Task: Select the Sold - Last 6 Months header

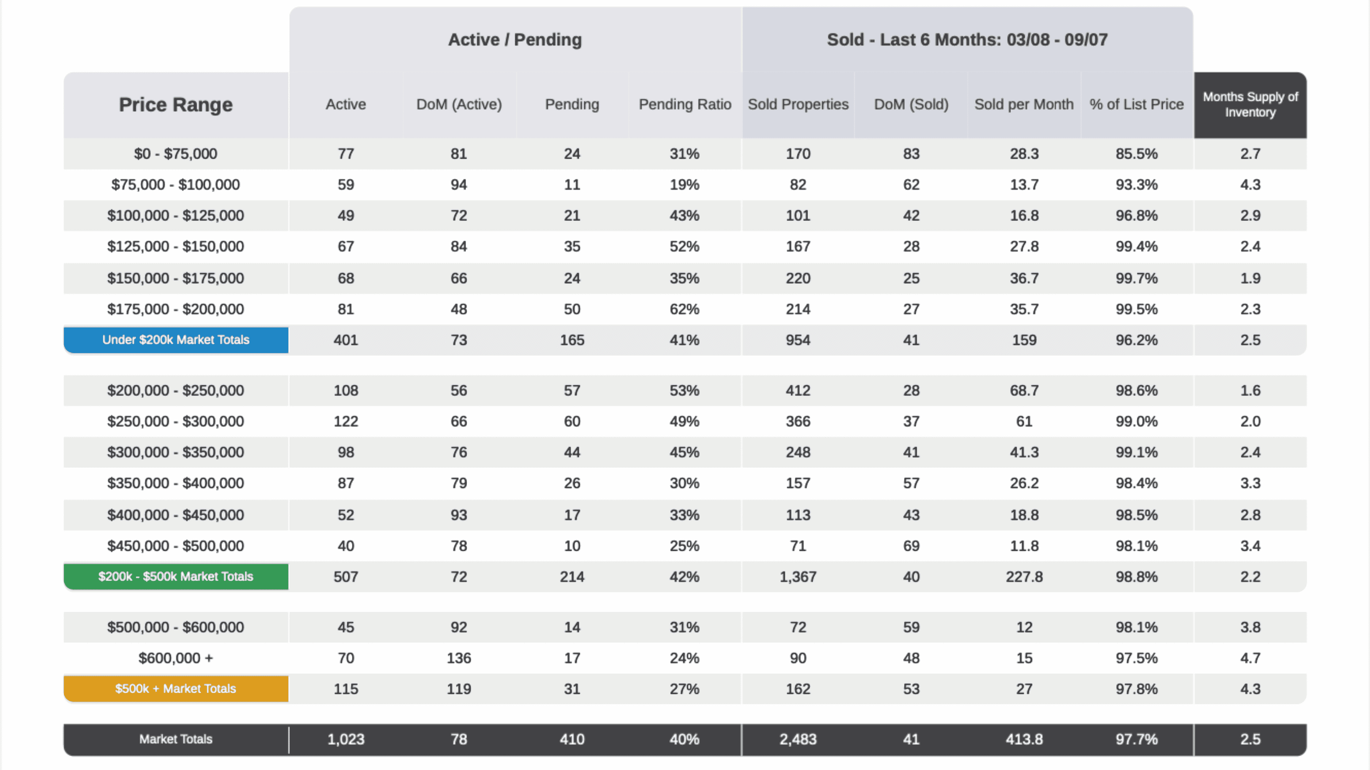Action: click(967, 40)
